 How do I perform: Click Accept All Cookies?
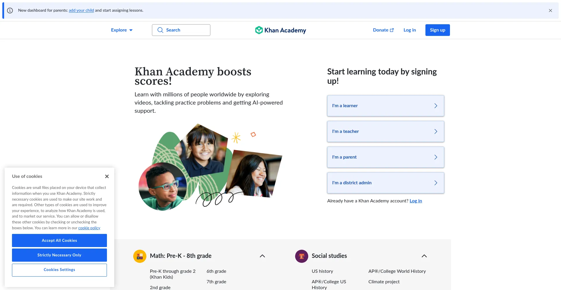[x=59, y=240]
